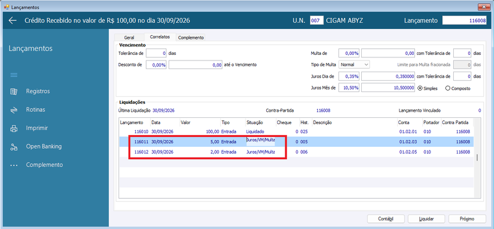Click the Juros Dia de 0,35% field

pos(349,76)
